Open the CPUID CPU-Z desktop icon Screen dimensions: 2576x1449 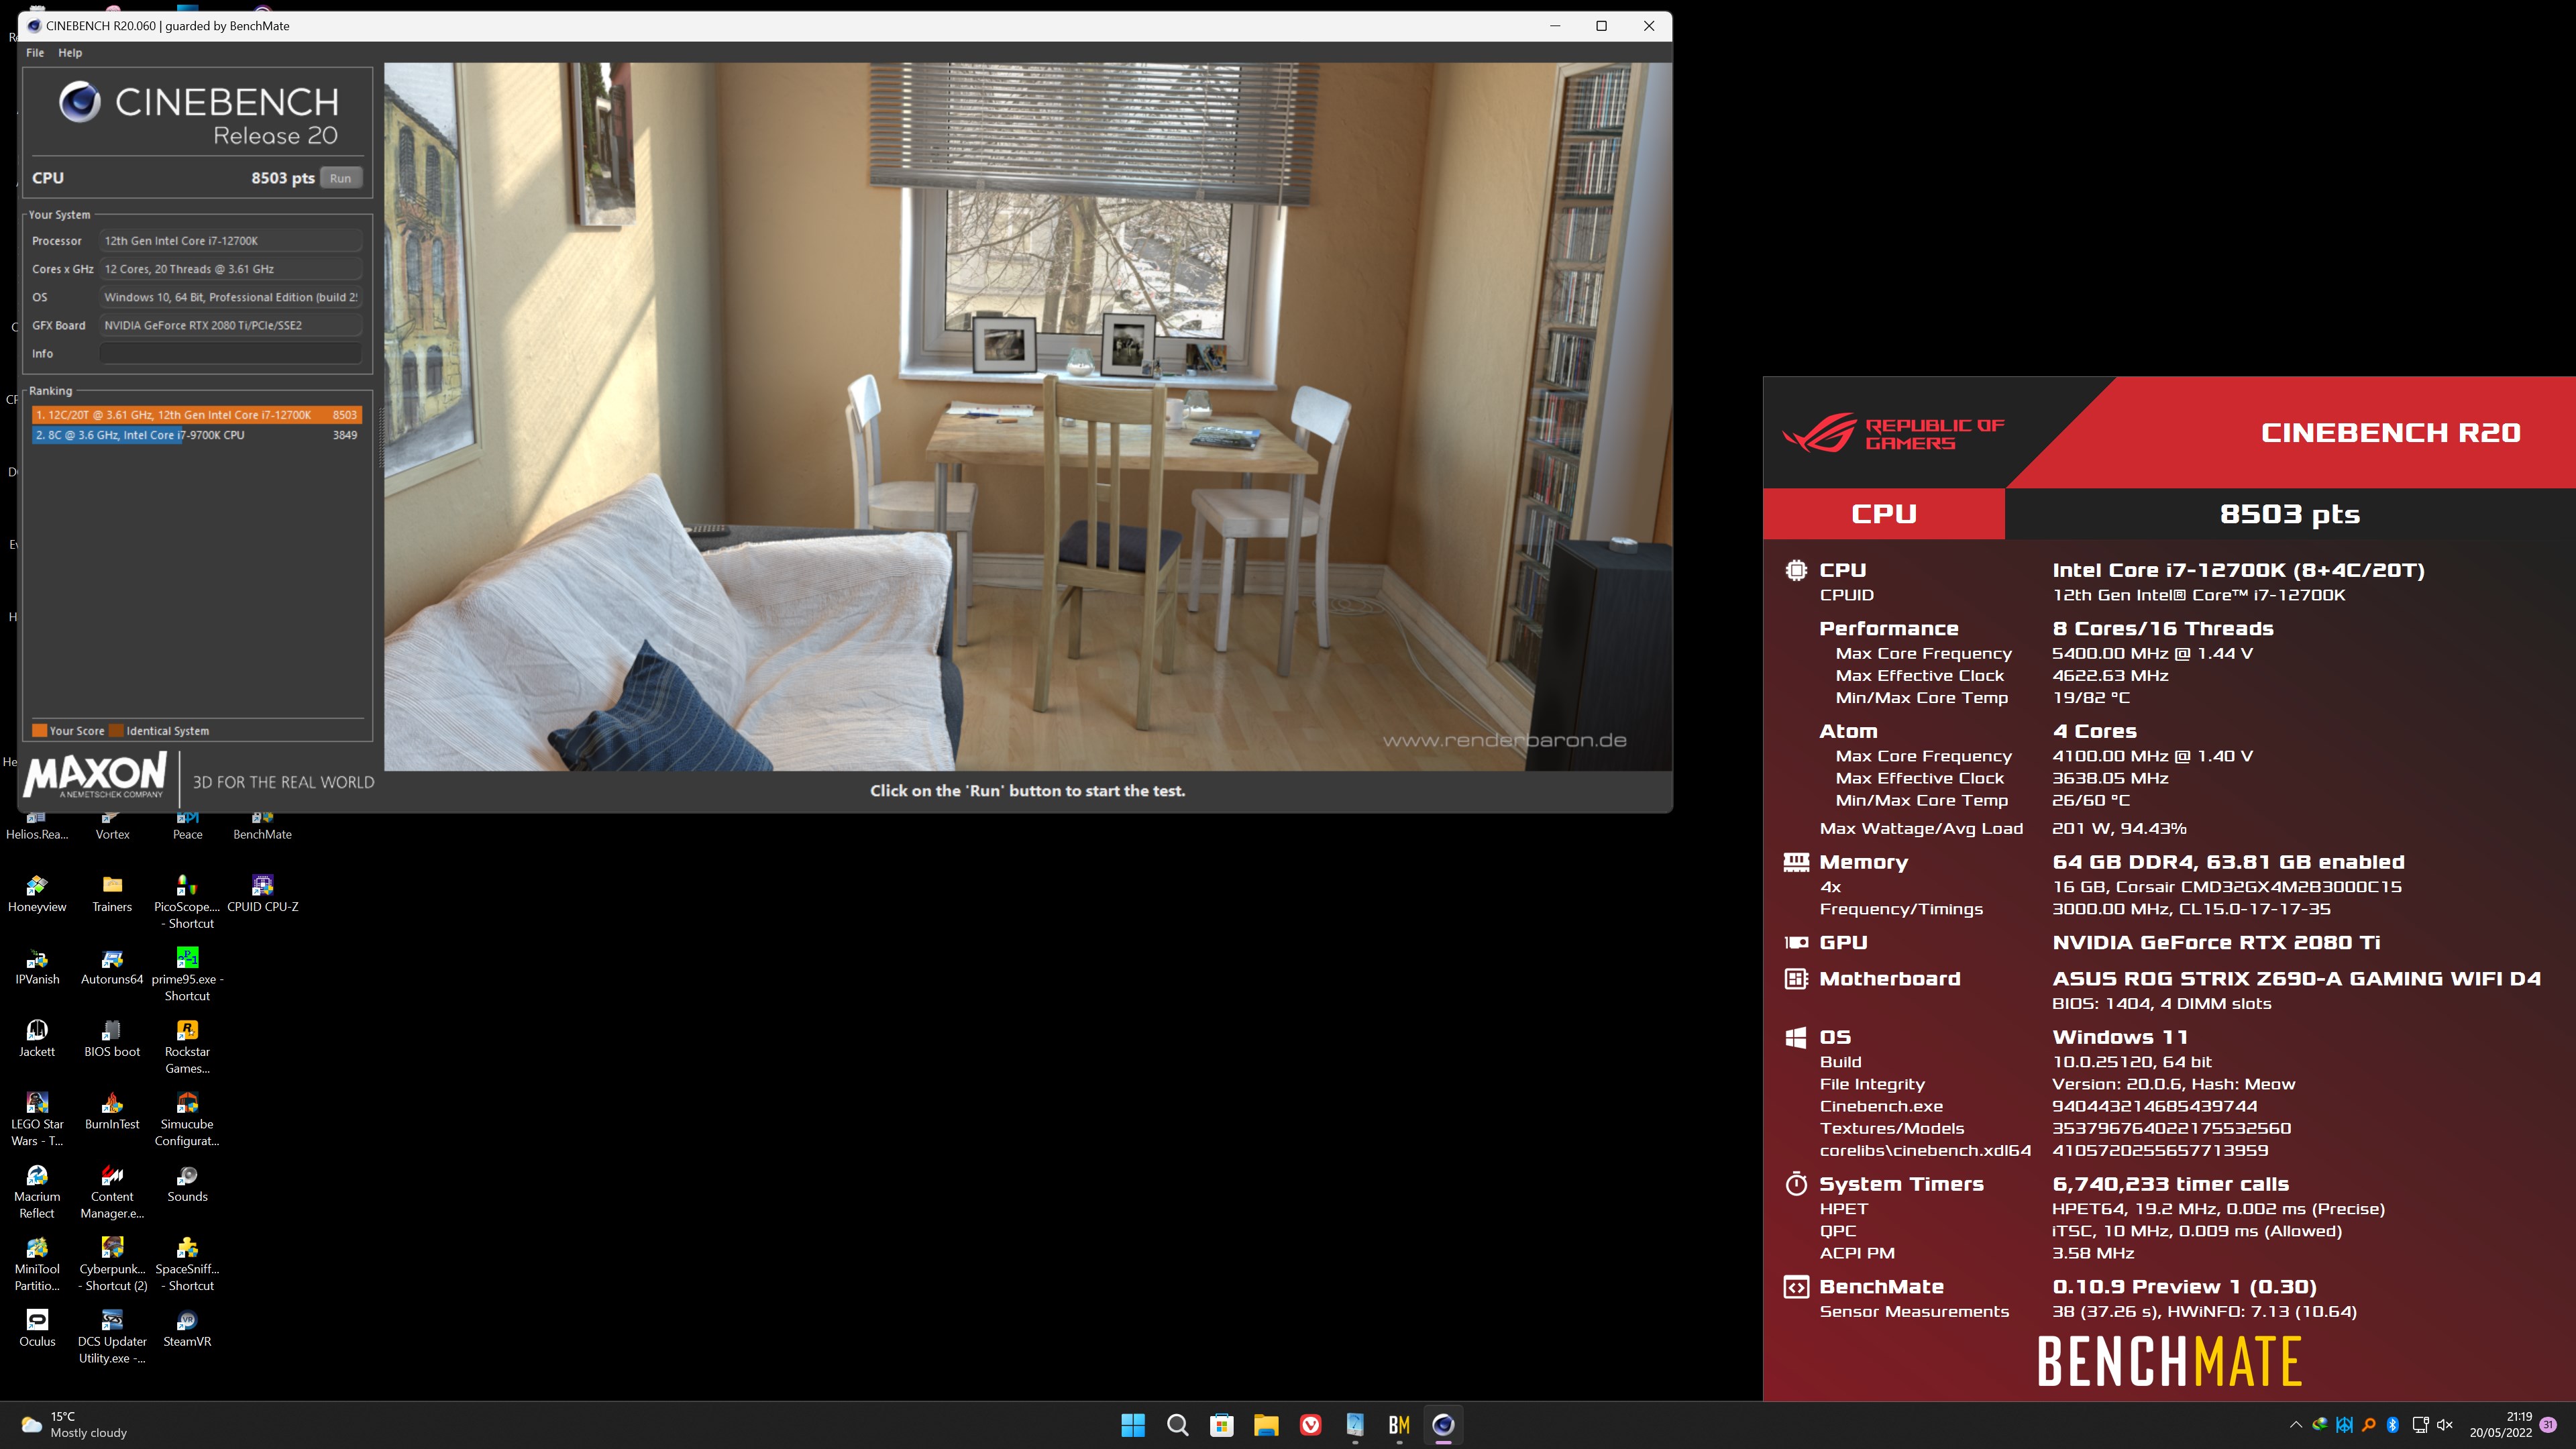point(263,894)
